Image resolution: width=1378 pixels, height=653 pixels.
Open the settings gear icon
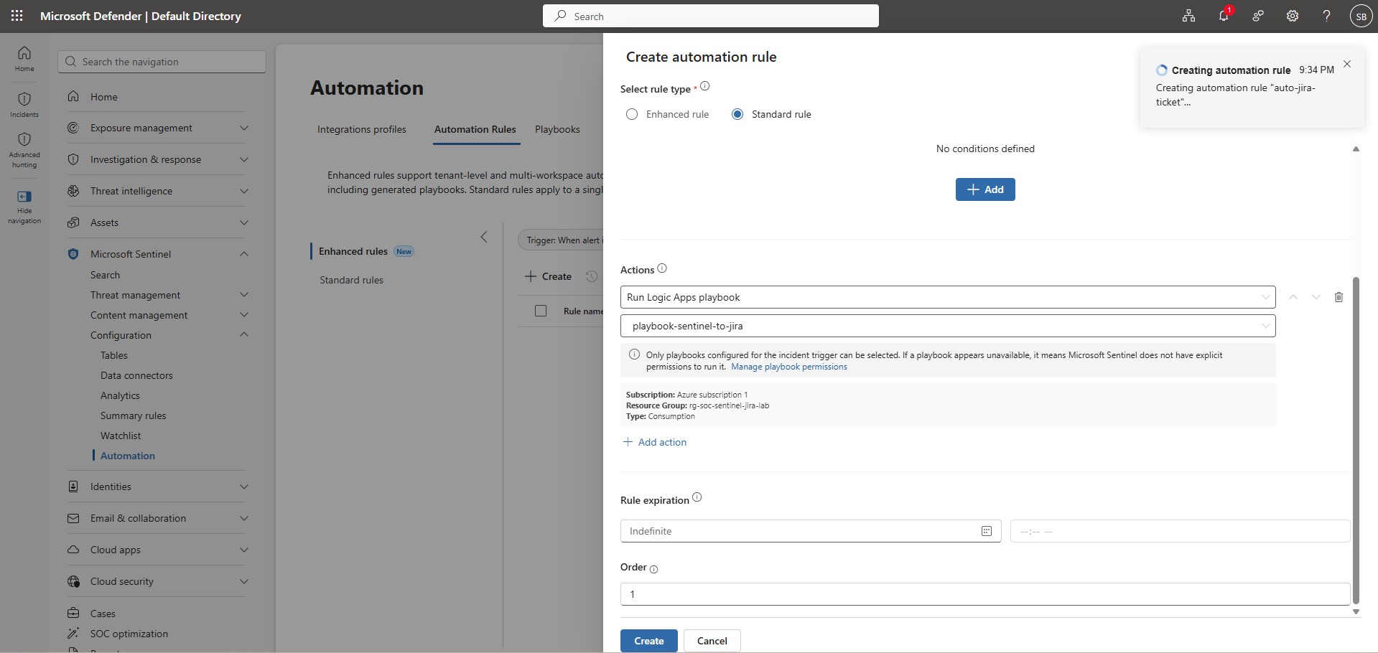1293,16
